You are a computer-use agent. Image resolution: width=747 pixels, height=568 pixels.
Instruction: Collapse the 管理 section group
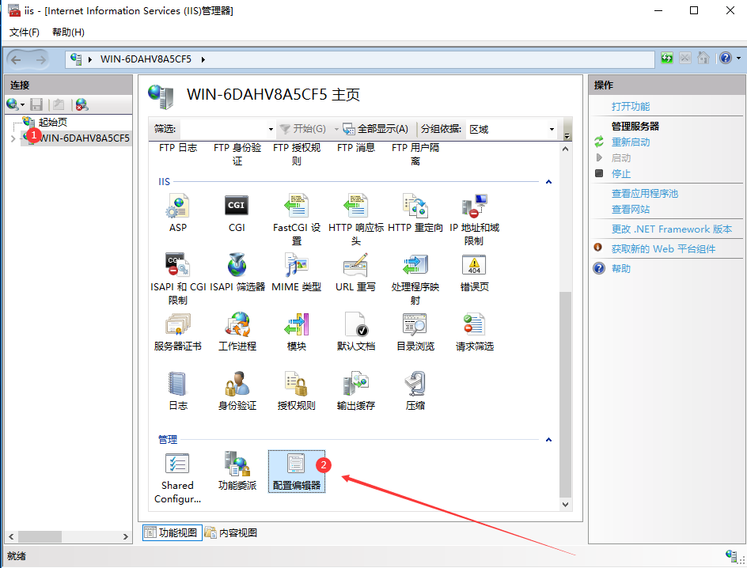point(548,440)
